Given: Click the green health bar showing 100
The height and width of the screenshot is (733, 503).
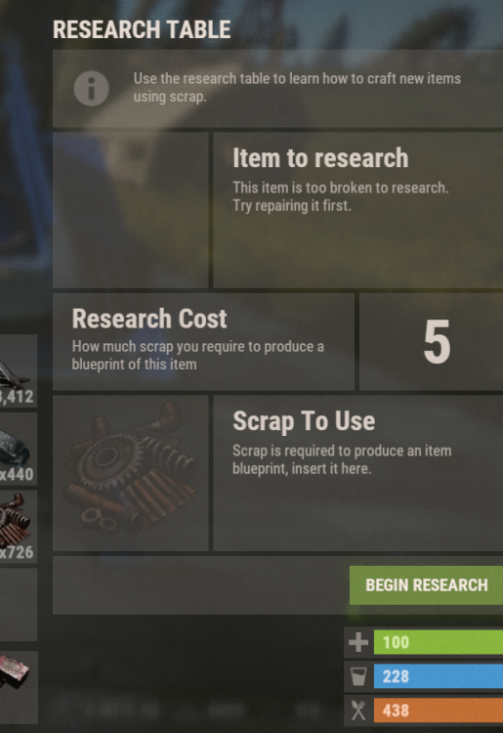Looking at the screenshot, I should click(439, 642).
